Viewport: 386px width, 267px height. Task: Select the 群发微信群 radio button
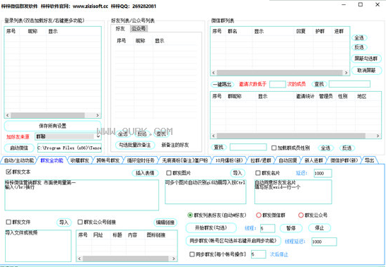pos(259,215)
